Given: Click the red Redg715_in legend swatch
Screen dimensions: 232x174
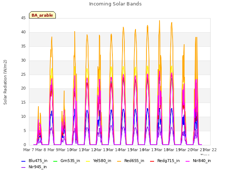Looking at the screenshot, I should point(152,161).
